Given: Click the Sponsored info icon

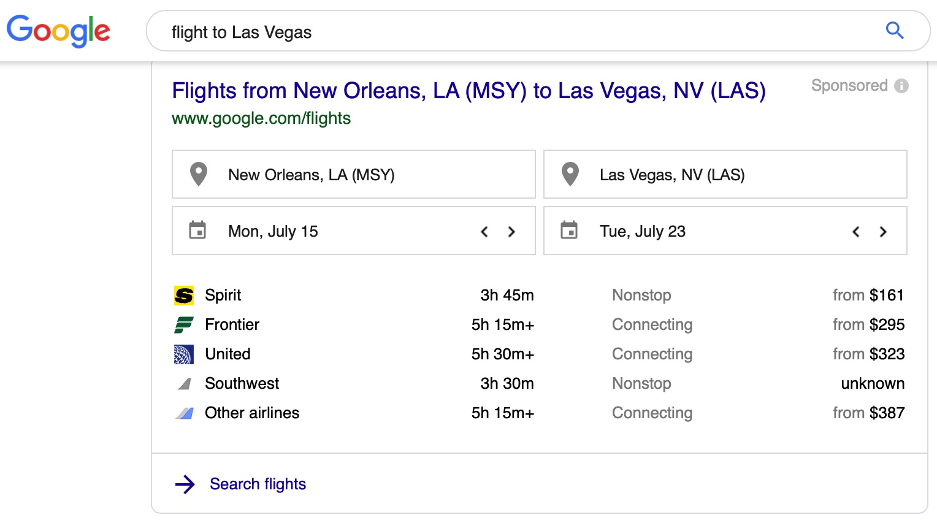Looking at the screenshot, I should point(901,86).
